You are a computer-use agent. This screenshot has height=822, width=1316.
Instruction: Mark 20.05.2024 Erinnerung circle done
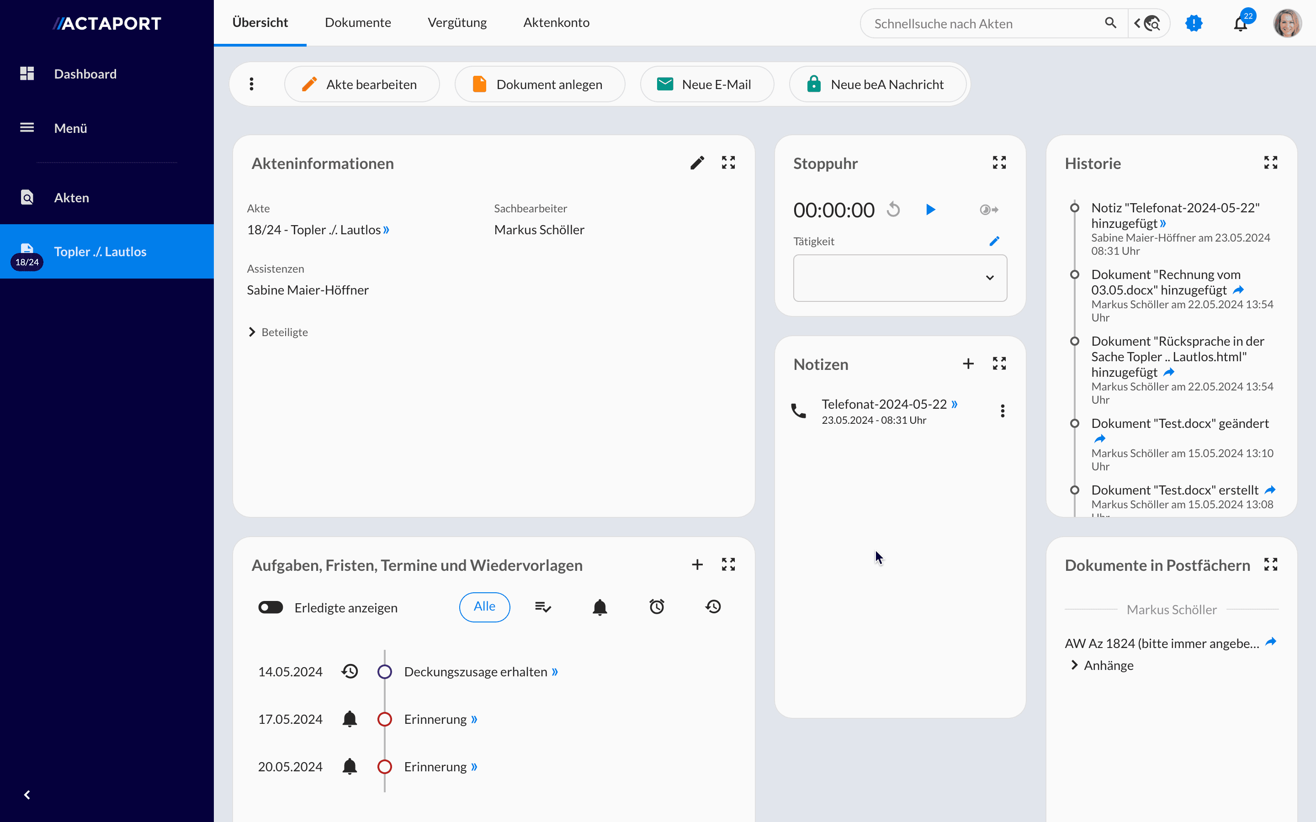[x=384, y=767]
